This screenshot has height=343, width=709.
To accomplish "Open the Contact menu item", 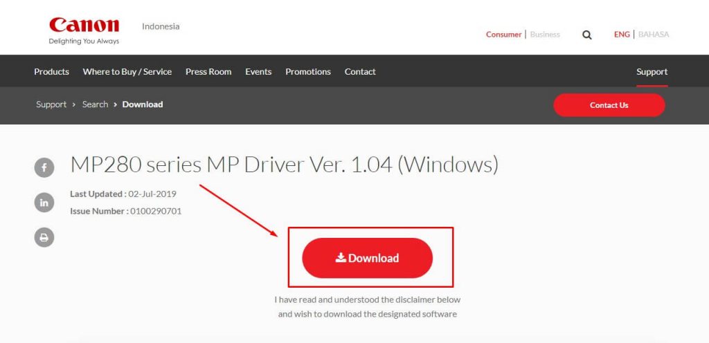I will coord(360,72).
